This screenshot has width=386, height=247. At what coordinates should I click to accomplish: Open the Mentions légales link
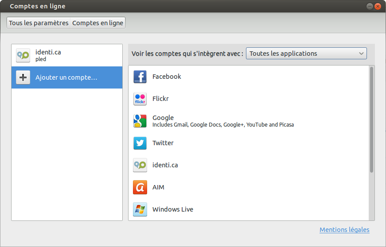[x=344, y=230]
